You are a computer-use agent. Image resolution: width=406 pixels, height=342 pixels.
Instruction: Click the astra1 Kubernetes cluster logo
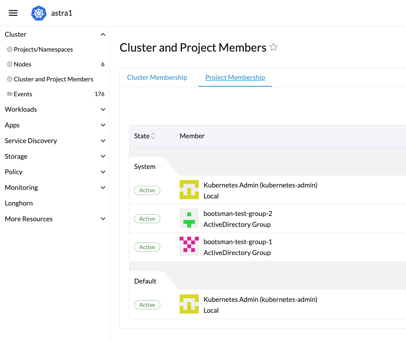click(39, 13)
